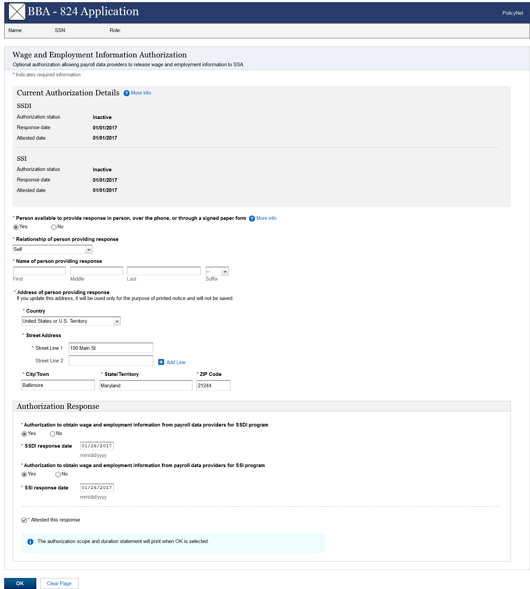Screen dimensions: 530x589
Task: Click into the First name field
Action: click(39, 271)
